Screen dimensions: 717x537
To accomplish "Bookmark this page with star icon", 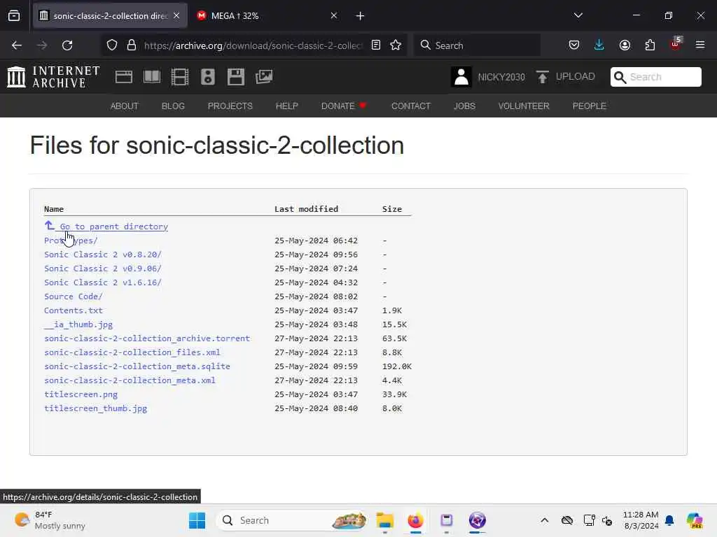I will tap(396, 45).
